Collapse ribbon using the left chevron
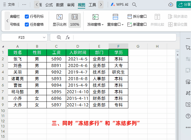The height and width of the screenshot is (140, 191). 7,21
